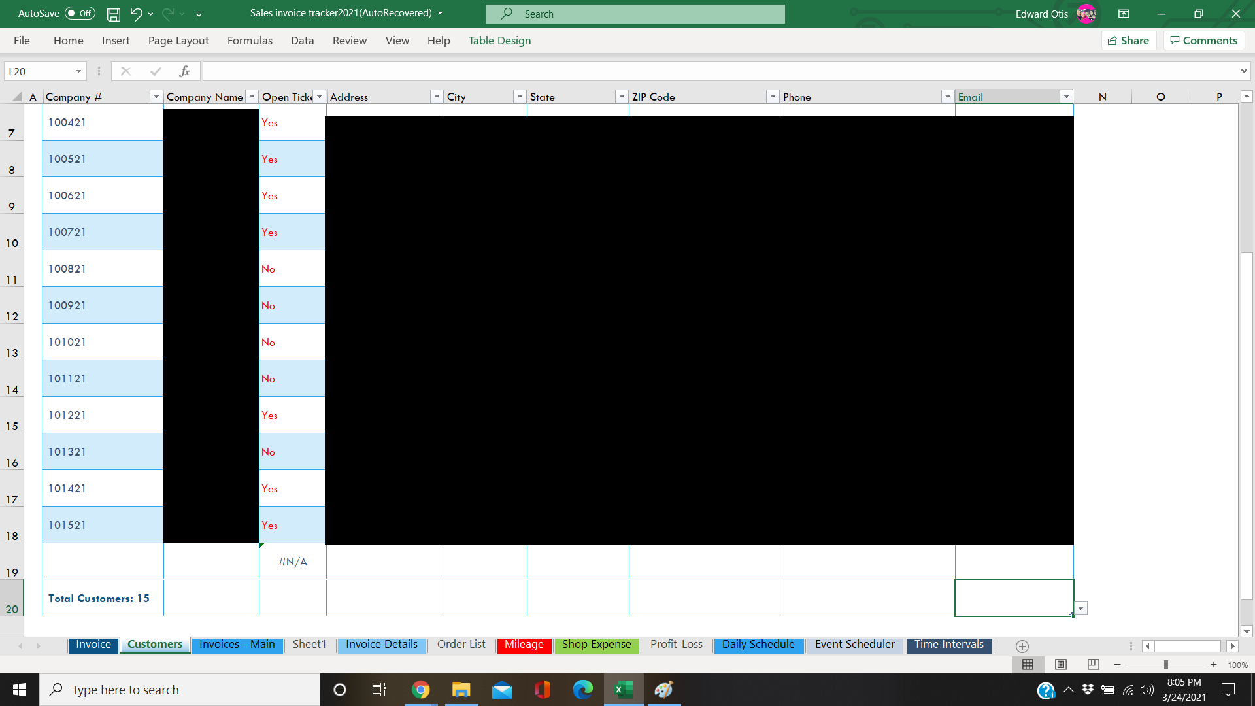The width and height of the screenshot is (1255, 706).
Task: Open the Comments button
Action: point(1204,41)
